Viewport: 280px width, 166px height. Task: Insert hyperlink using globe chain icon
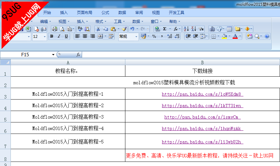tap(157, 29)
